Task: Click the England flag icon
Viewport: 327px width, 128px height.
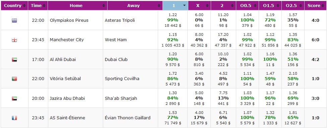Action: pos(14,40)
